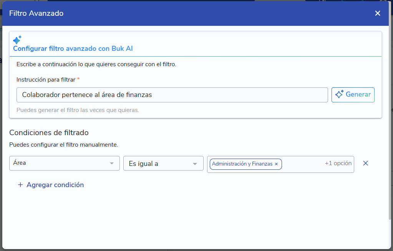
Task: Open the Área field selector
Action: point(58,163)
